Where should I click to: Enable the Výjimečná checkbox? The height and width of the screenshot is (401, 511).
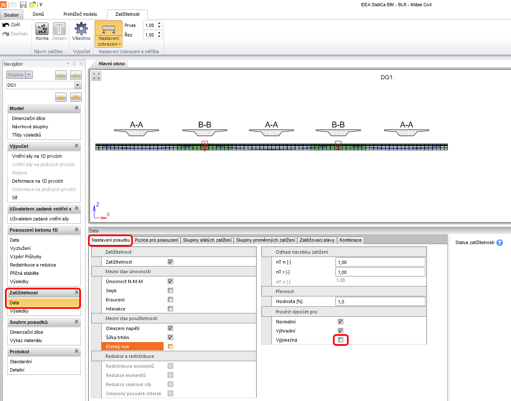point(341,340)
